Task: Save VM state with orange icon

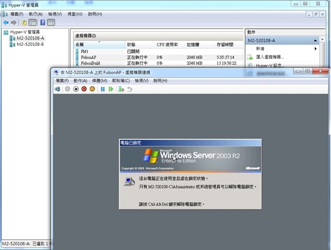Action: [x=92, y=89]
